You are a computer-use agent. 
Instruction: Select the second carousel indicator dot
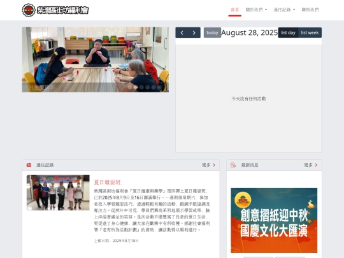click(136, 87)
